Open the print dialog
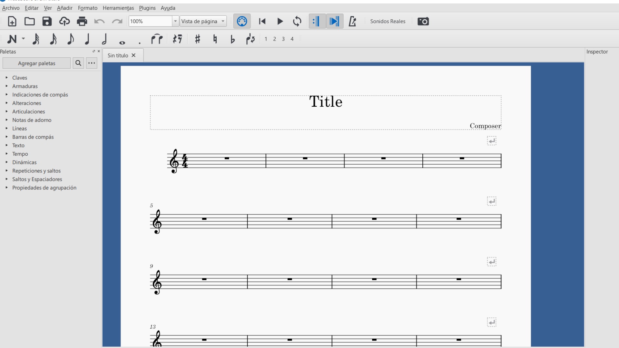 (x=82, y=21)
